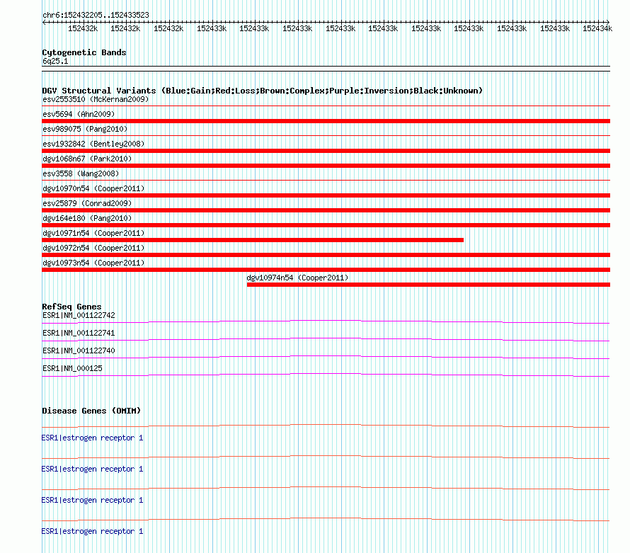Viewport: 630px width, 553px height.
Task: Click the dgv10972n54 (Cooper2011) label
Action: [x=93, y=248]
